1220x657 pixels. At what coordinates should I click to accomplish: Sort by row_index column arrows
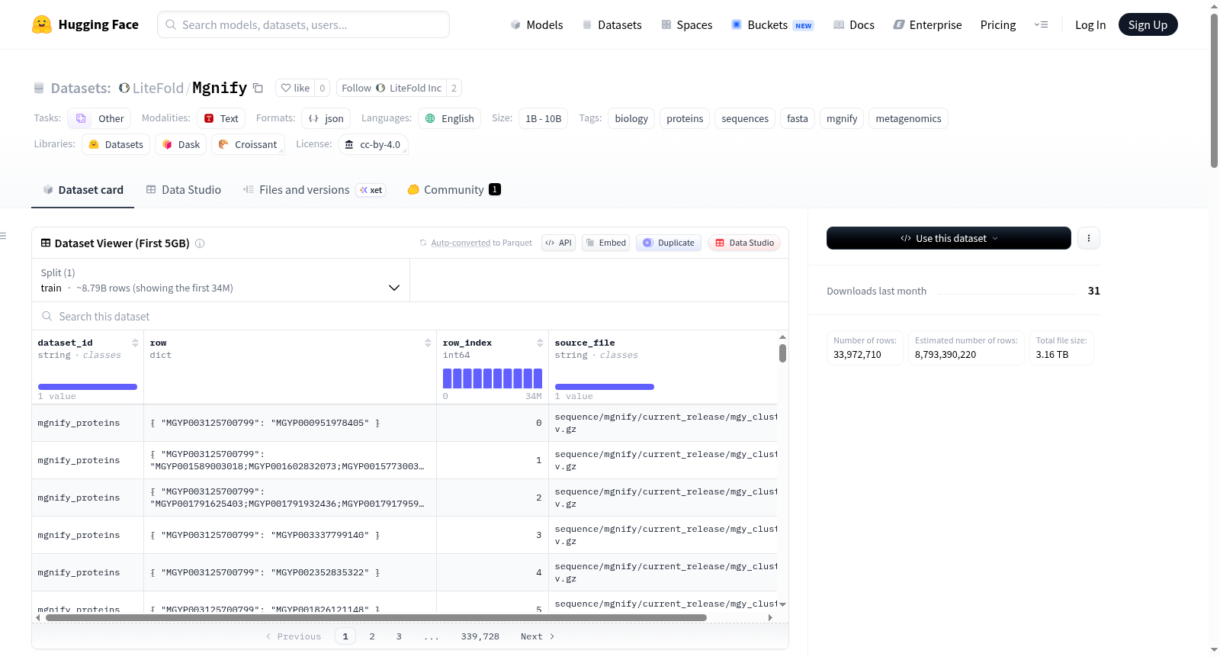[540, 343]
